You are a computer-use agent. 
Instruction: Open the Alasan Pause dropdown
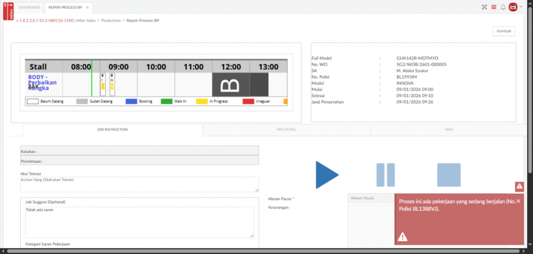pos(371,198)
